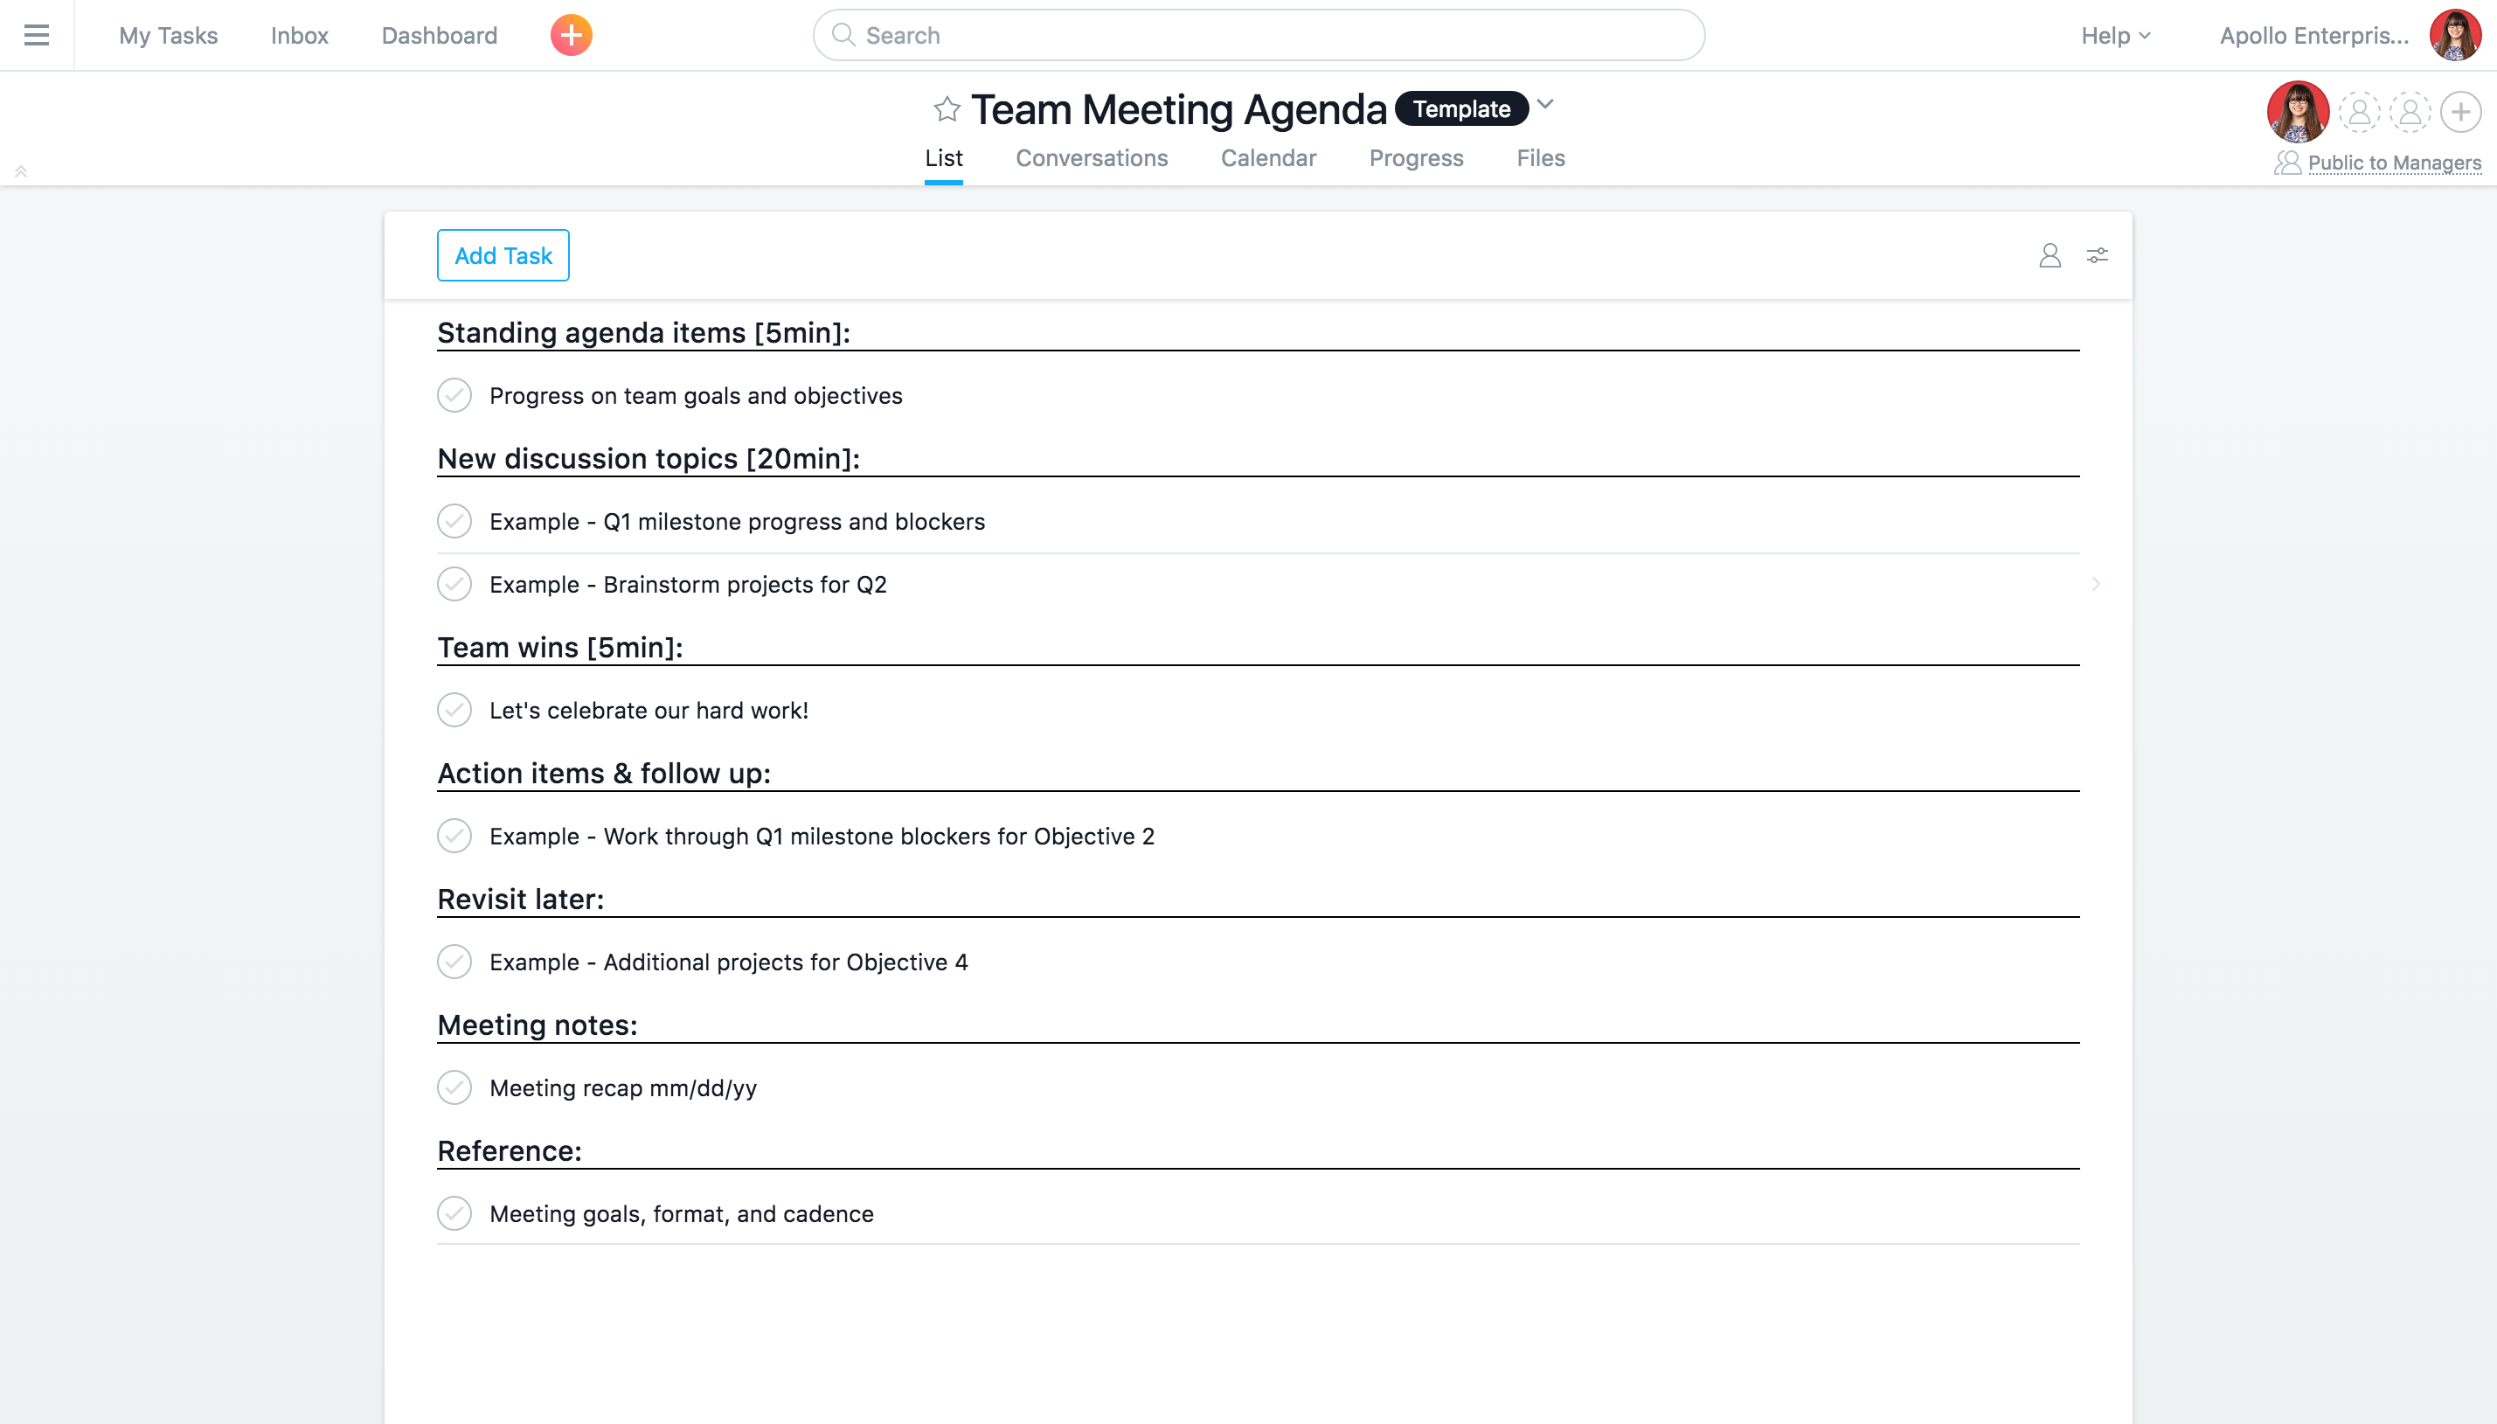Toggle task completion for Brainstorm projects Q2
Screen dimensions: 2497x1424
click(454, 583)
